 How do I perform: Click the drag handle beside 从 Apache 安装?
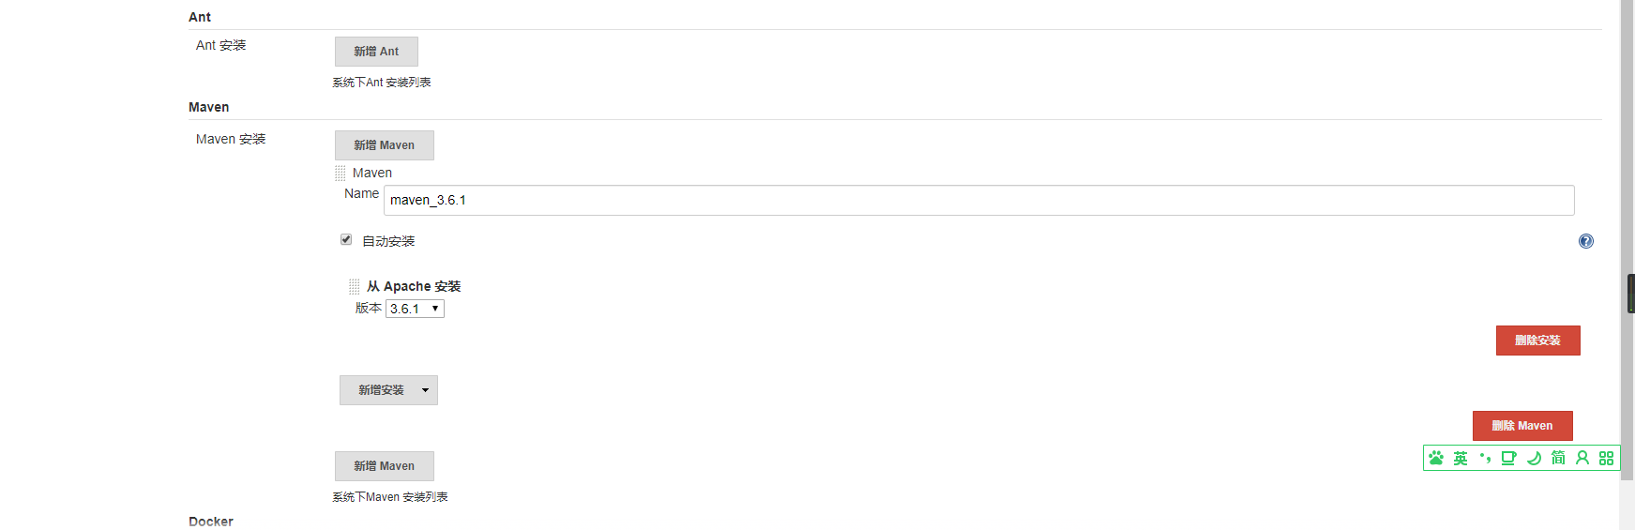(x=355, y=286)
